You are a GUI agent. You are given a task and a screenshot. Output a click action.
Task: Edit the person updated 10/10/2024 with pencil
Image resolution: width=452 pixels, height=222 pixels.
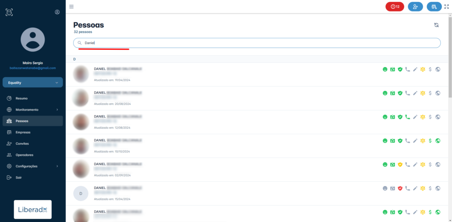415,141
